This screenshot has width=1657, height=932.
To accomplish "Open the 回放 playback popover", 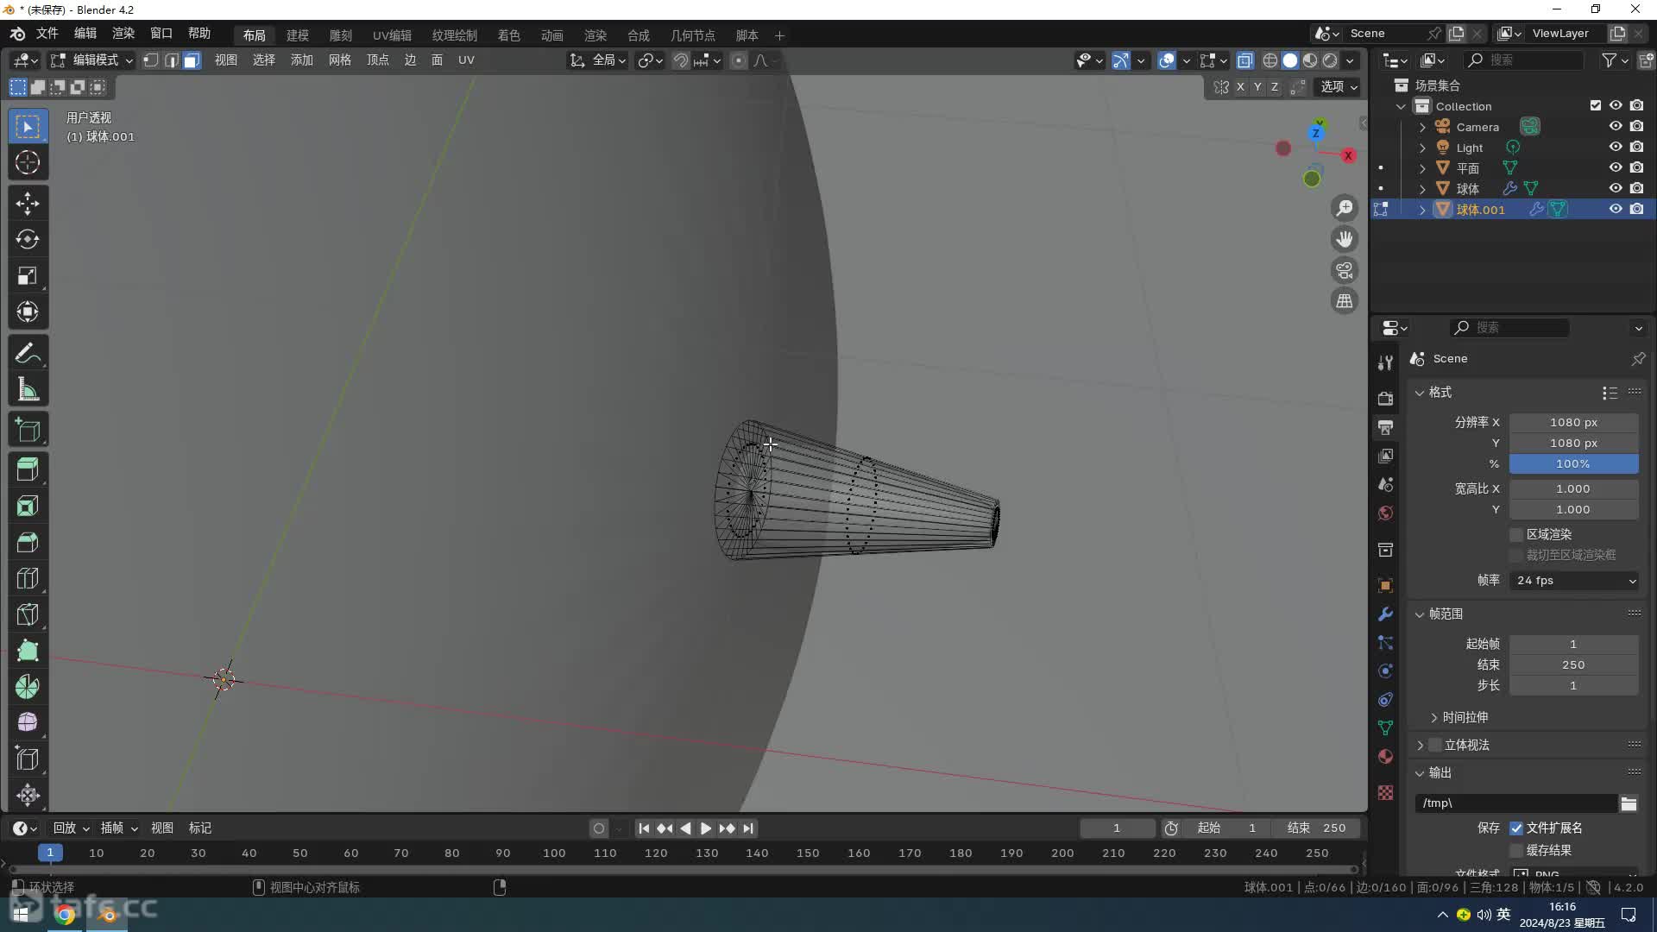I will [x=71, y=828].
